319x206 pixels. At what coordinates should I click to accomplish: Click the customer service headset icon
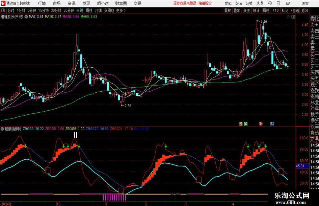click(270, 3)
